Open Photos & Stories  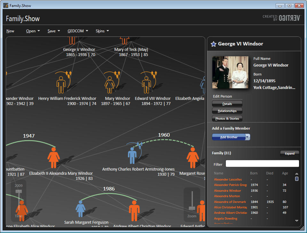(x=227, y=118)
